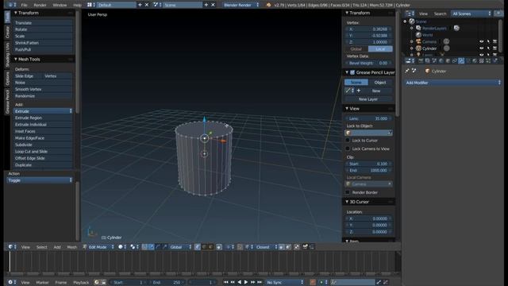Image resolution: width=508 pixels, height=286 pixels.
Task: Open the Constraints properties tab
Action: pos(455,60)
